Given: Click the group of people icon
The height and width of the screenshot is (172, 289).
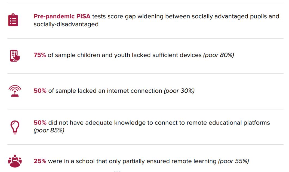Looking at the screenshot, I should click(15, 161).
